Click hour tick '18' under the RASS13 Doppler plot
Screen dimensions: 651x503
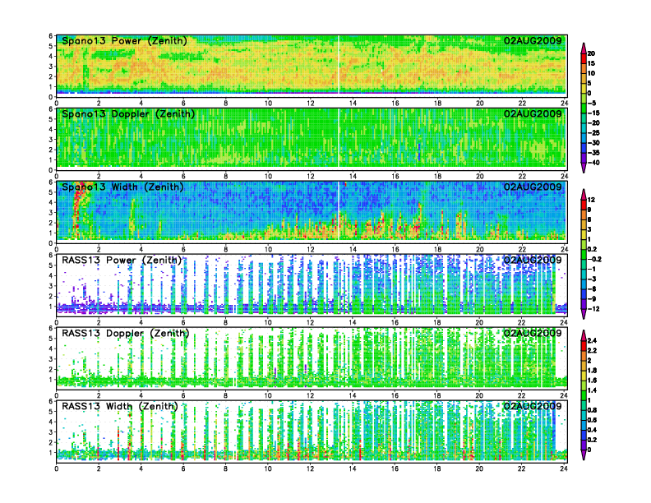[x=437, y=395]
